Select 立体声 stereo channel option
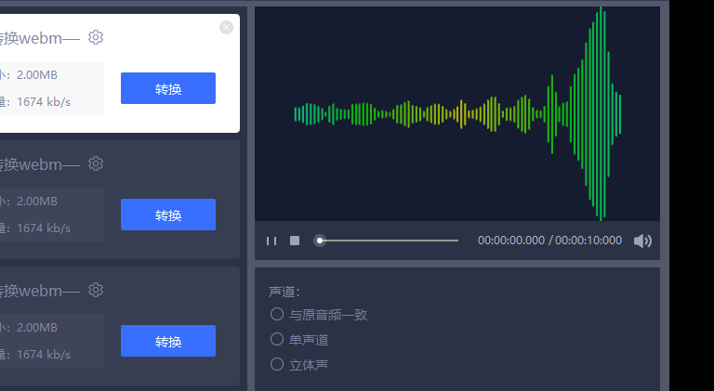Image resolution: width=714 pixels, height=391 pixels. coord(299,365)
